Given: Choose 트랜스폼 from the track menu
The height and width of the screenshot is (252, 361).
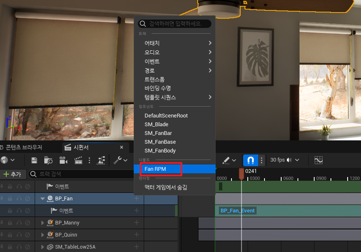Looking at the screenshot, I should [175, 80].
